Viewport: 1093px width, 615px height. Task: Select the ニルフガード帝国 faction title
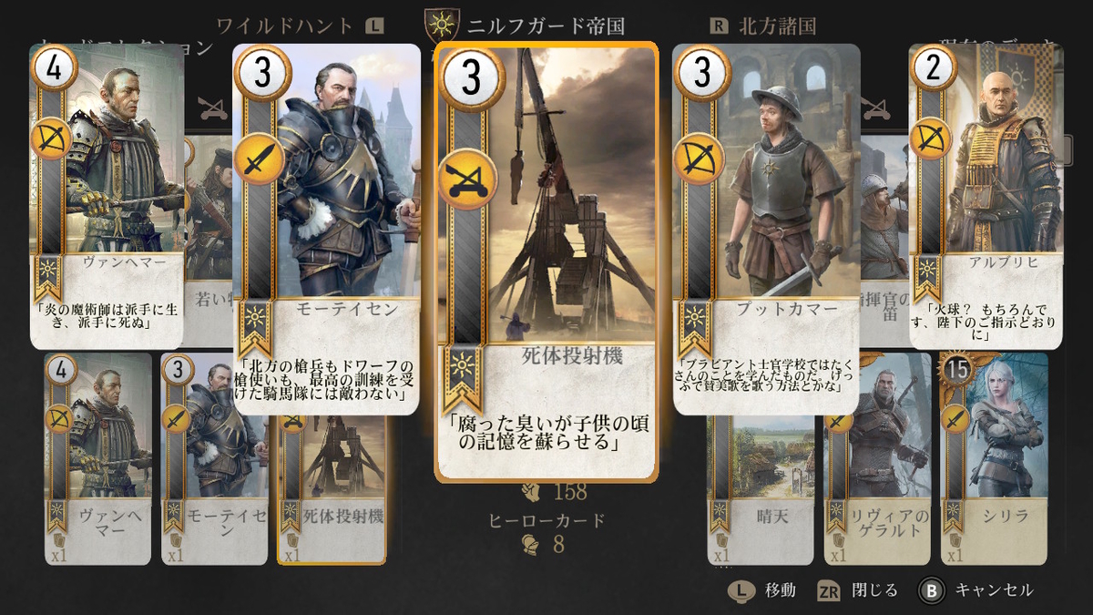pyautogui.click(x=546, y=26)
